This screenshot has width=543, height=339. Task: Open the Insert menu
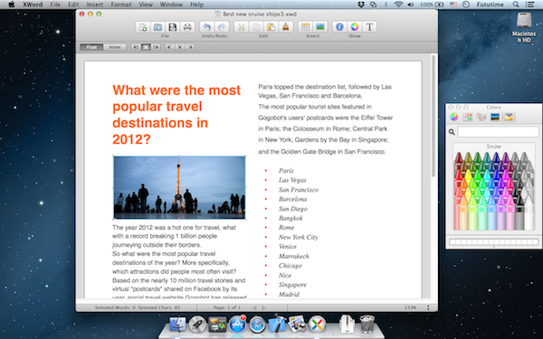click(95, 5)
